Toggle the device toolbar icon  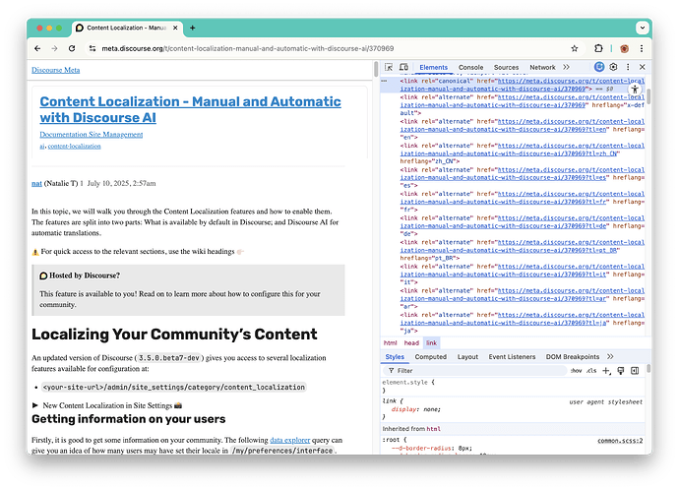(x=403, y=67)
